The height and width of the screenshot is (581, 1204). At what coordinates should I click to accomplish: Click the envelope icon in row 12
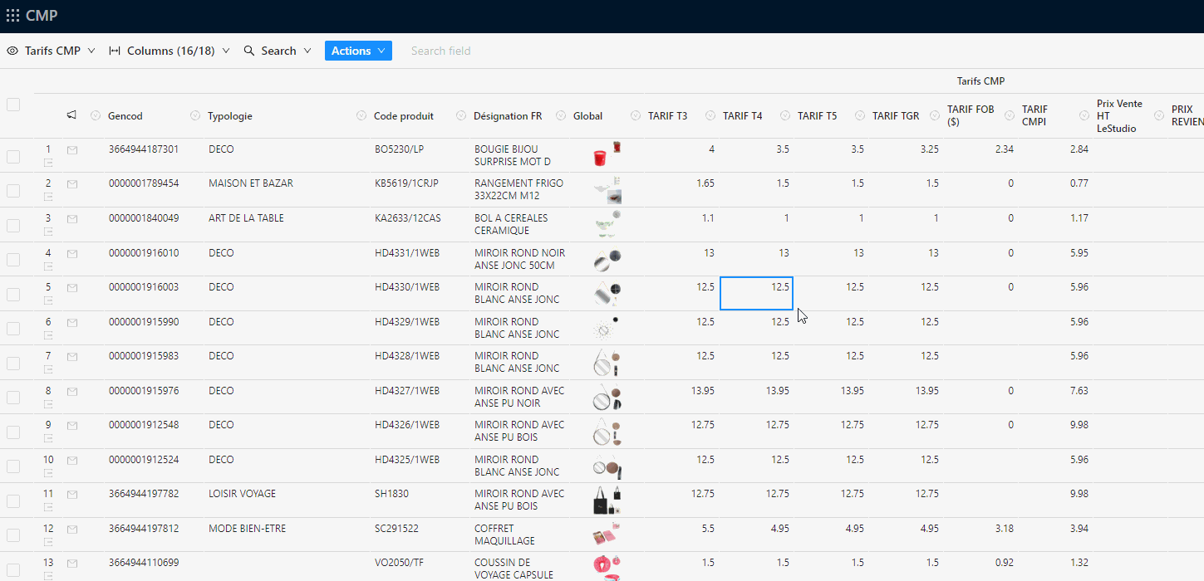tap(72, 529)
